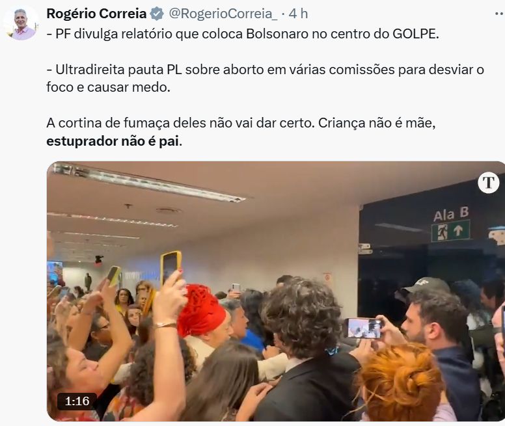Open Rogério Correia's profile avatar
This screenshot has height=426, width=505.
pos(20,23)
